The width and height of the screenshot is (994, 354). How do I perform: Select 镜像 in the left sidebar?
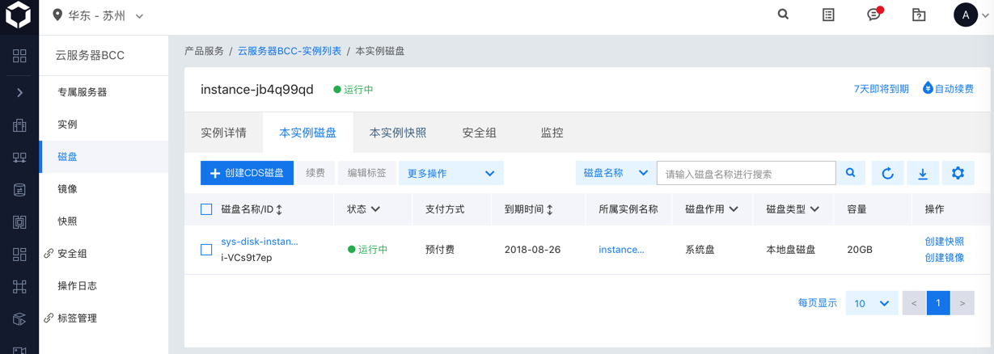click(68, 189)
